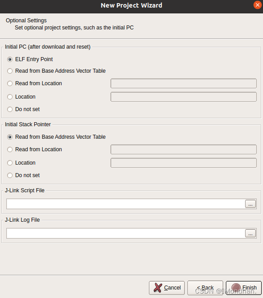Select ELF Entry Point radio option

(x=10, y=59)
